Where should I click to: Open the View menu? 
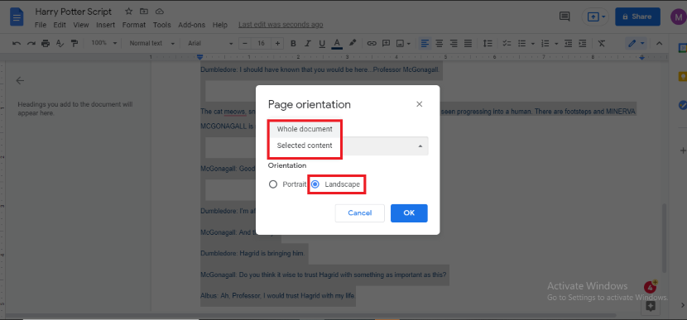click(x=81, y=25)
